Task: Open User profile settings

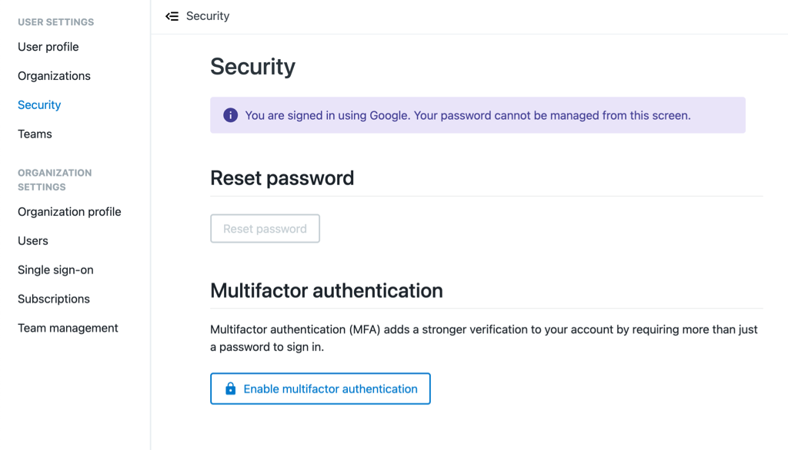Action: [x=48, y=47]
